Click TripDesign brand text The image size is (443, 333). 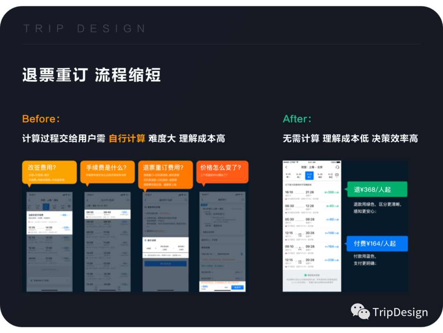[400, 312]
